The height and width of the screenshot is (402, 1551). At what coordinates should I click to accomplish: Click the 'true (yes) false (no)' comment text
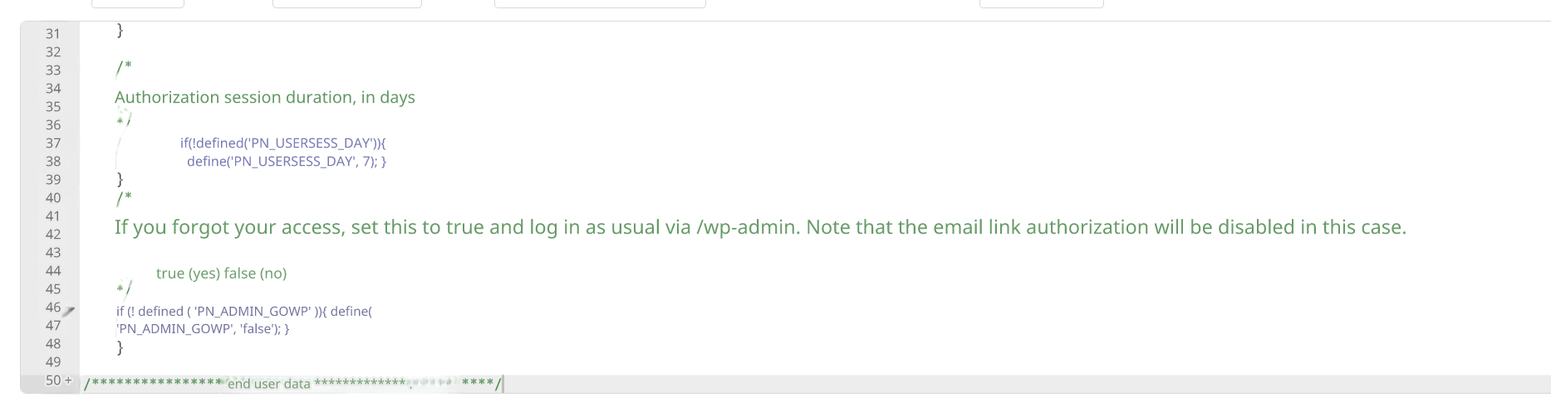pos(221,274)
